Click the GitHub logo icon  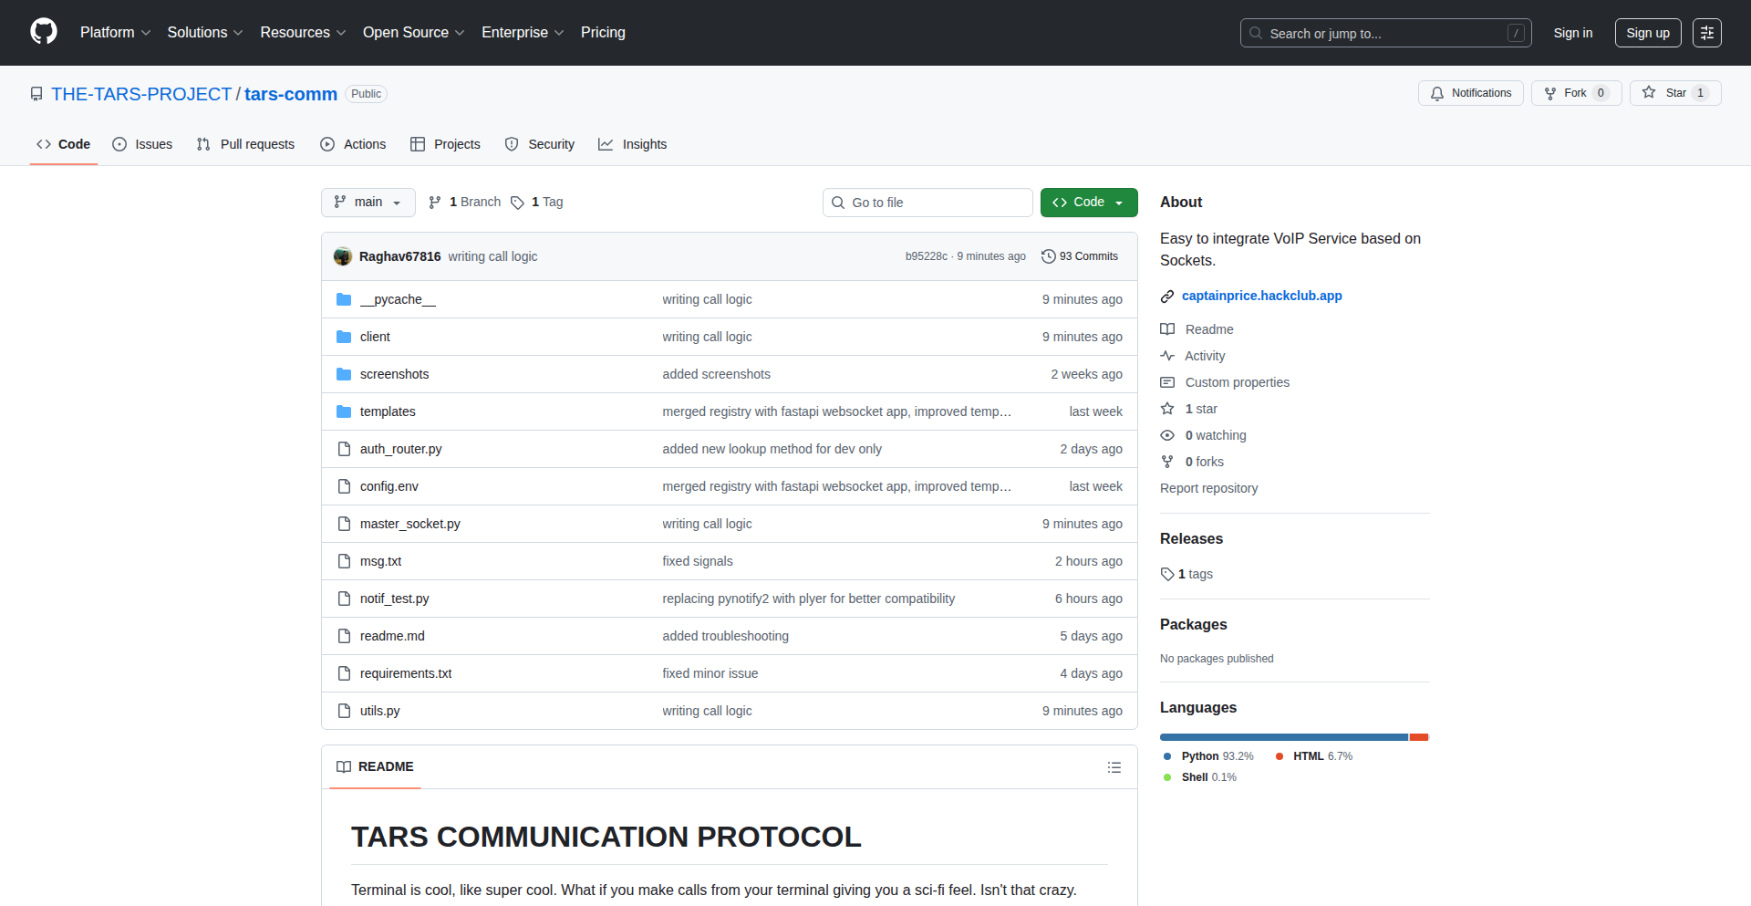(43, 32)
